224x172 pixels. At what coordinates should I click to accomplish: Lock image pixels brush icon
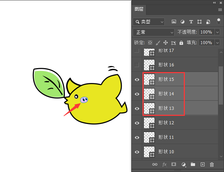158,43
